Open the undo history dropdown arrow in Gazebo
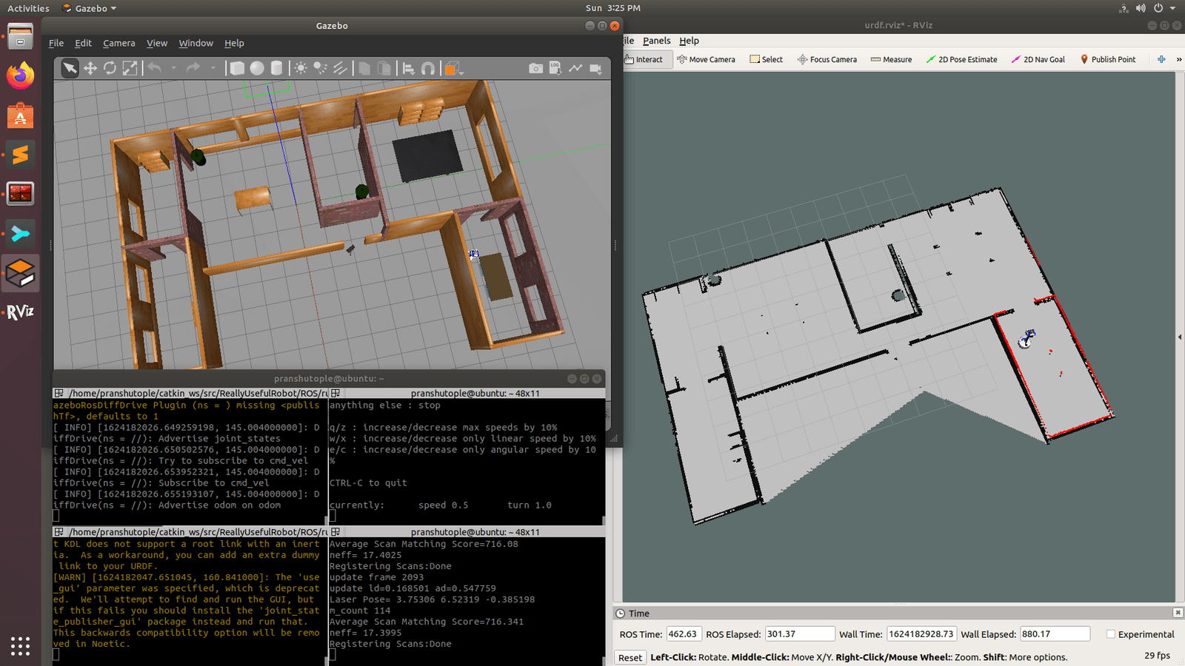The image size is (1185, 666). click(x=174, y=68)
